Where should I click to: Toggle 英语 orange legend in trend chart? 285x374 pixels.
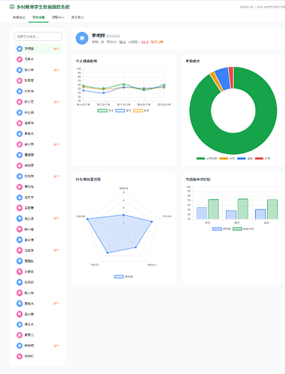(x=141, y=111)
